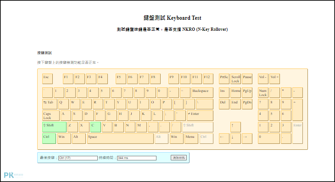
Task: Click the PgUp key
Action: pos(247,92)
